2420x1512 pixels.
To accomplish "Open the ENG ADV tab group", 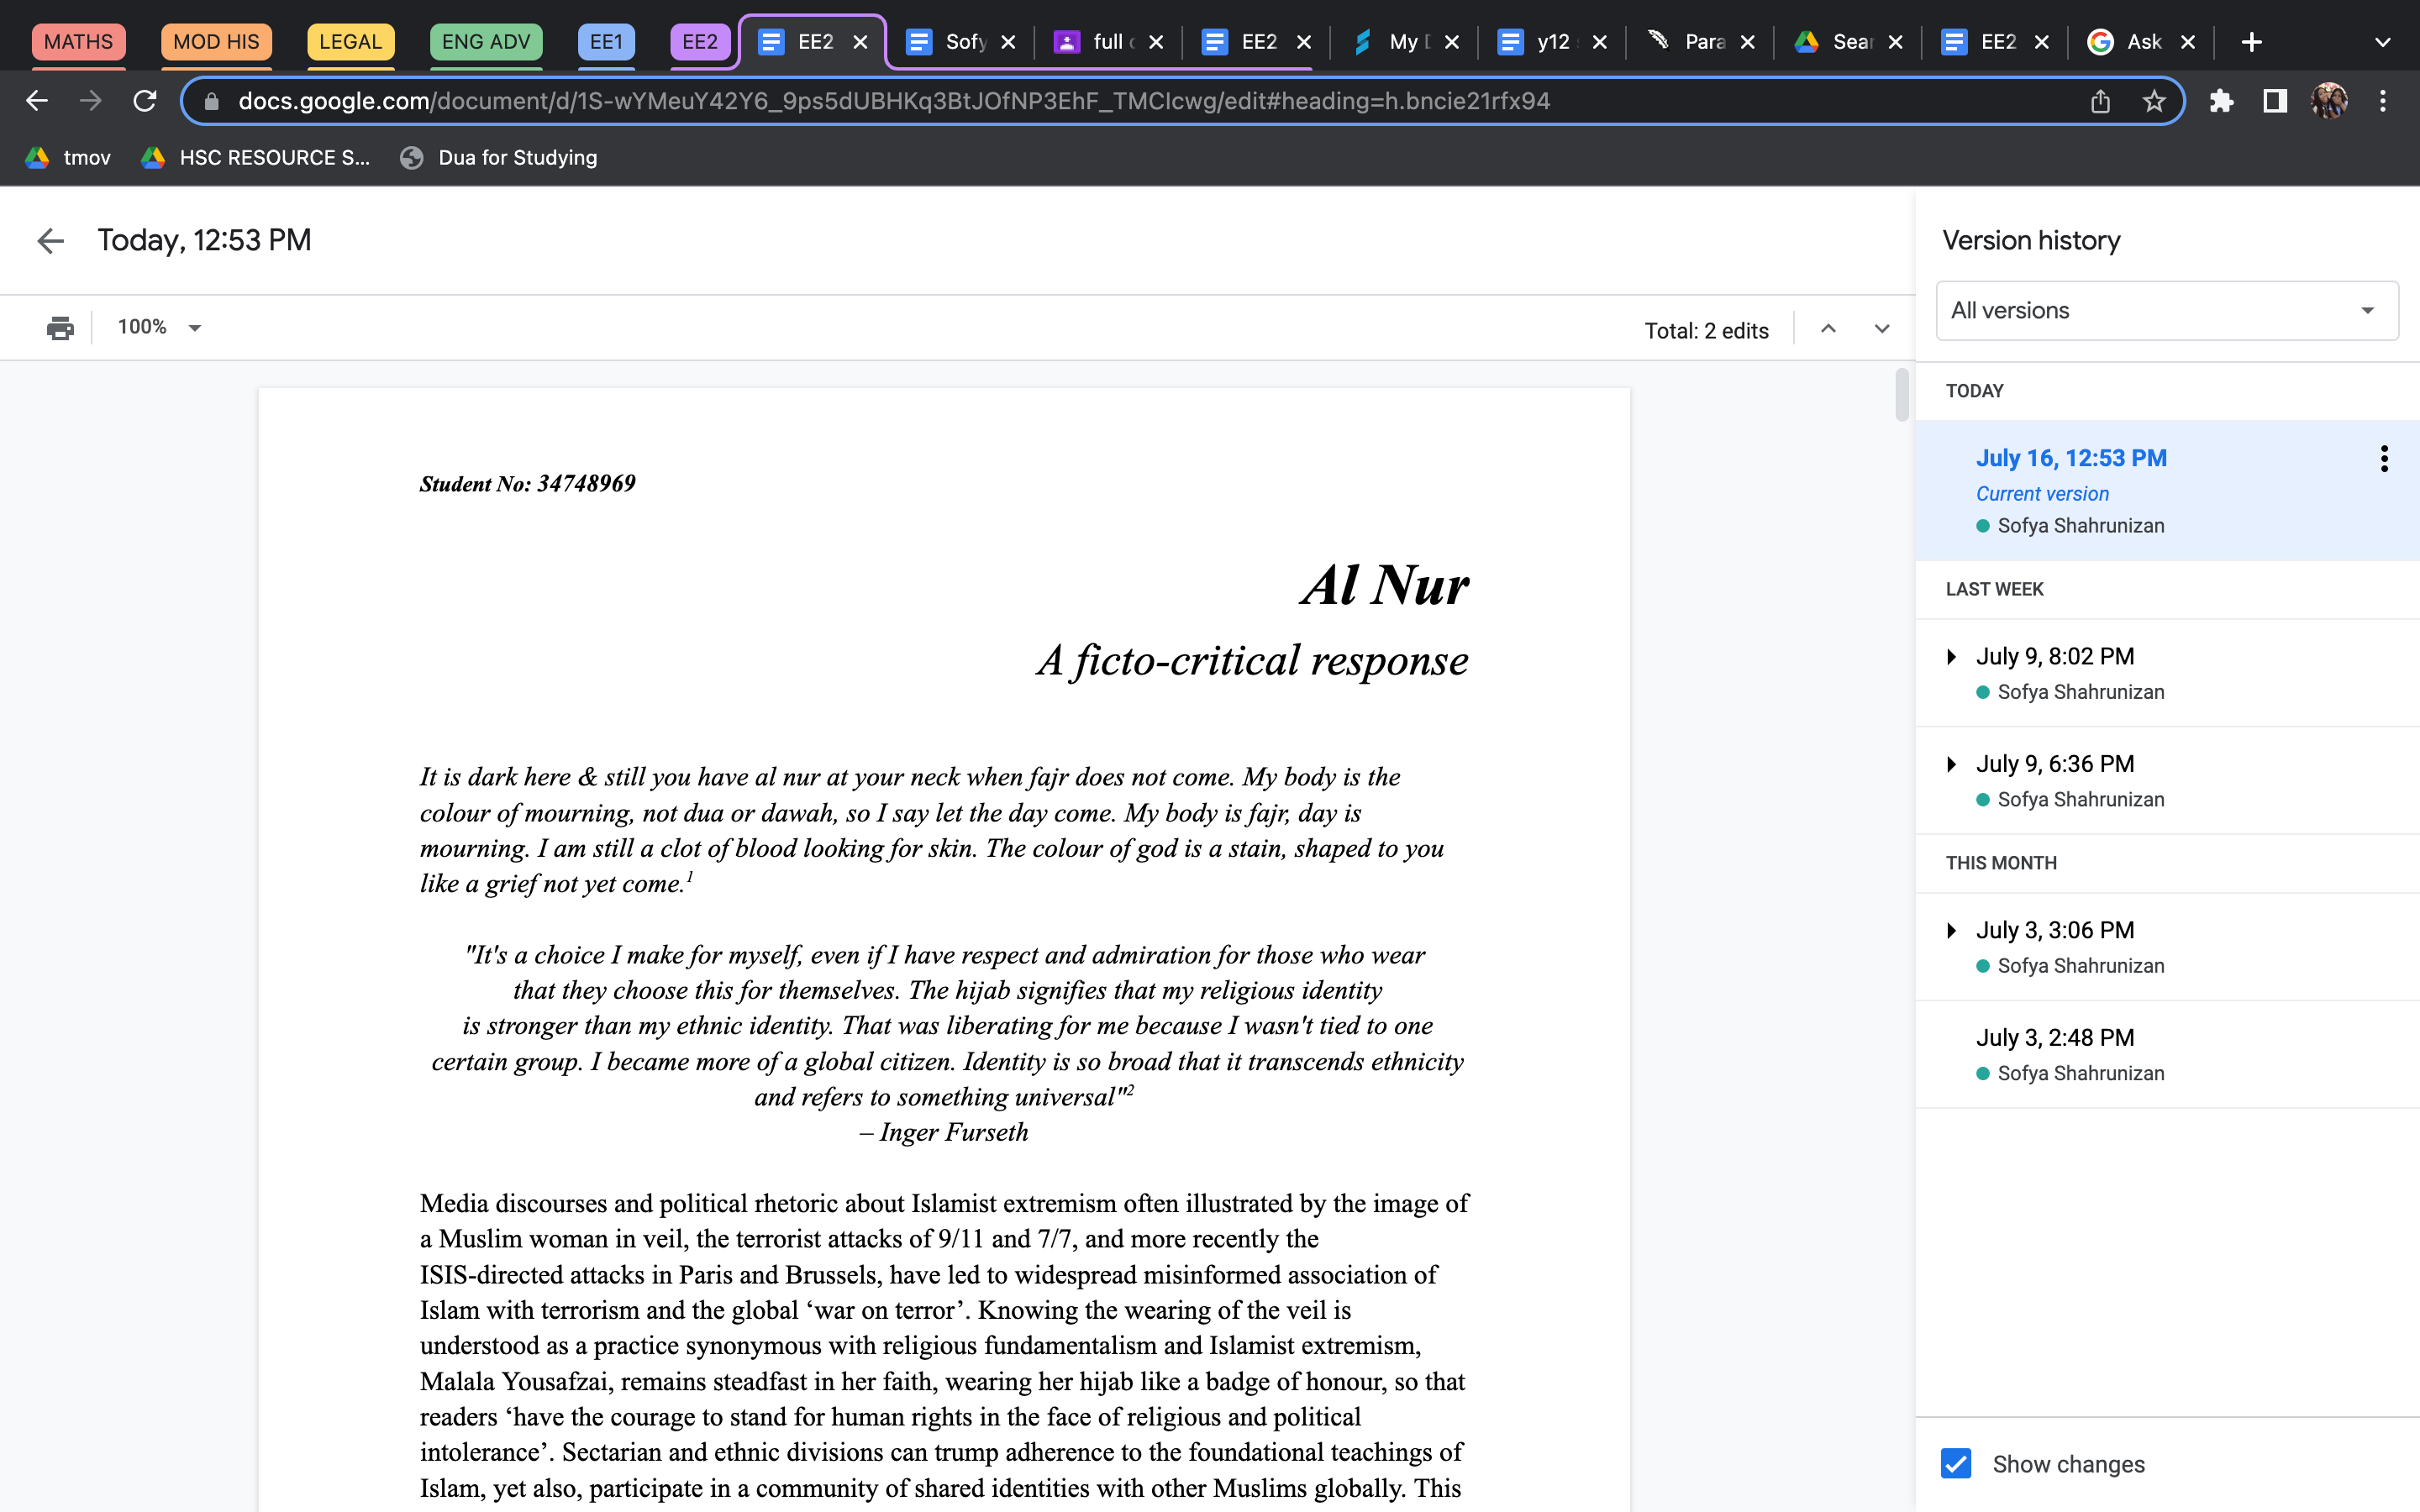I will (486, 42).
